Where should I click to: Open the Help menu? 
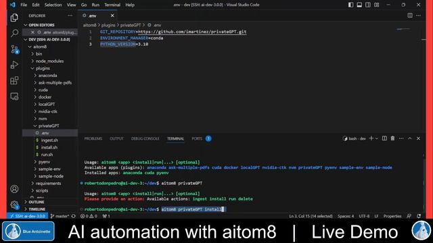click(130, 5)
